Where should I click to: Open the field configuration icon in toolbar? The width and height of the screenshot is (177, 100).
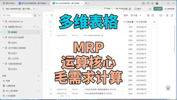[148, 15]
